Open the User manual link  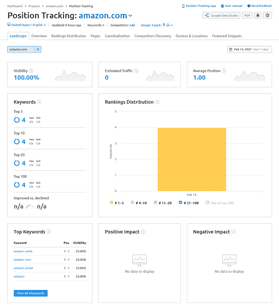point(232,6)
